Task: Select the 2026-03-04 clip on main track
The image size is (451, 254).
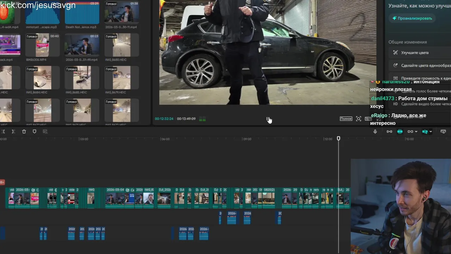Action: click(115, 198)
